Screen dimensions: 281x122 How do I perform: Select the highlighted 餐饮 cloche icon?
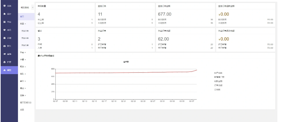[5, 70]
